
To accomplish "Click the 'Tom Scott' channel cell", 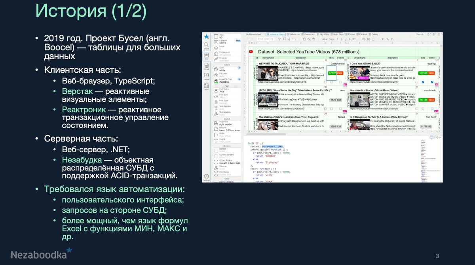I will click(x=431, y=117).
